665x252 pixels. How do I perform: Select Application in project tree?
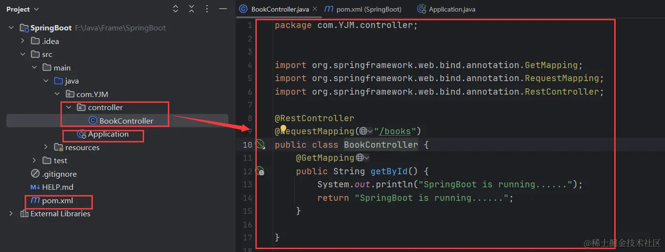coord(108,134)
